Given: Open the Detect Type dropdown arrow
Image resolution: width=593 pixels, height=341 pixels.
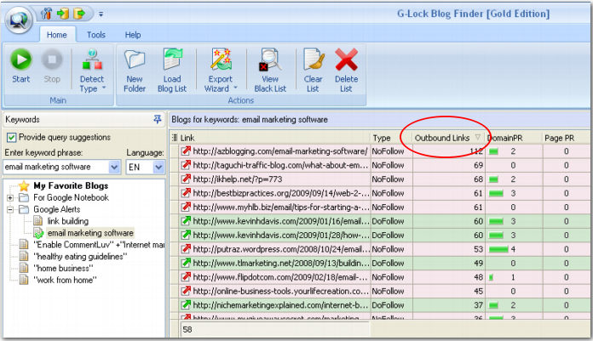Looking at the screenshot, I should pyautogui.click(x=104, y=88).
